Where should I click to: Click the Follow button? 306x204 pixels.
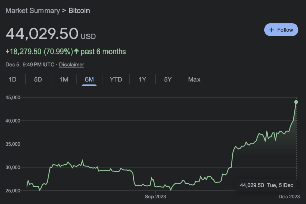[x=281, y=30]
